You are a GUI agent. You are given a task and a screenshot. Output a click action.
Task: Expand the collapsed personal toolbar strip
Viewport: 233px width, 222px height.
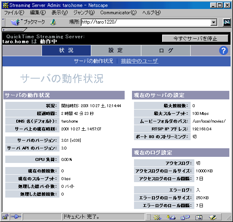[14, 30]
